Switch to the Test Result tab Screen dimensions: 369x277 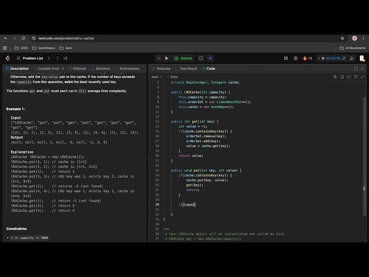(186, 69)
